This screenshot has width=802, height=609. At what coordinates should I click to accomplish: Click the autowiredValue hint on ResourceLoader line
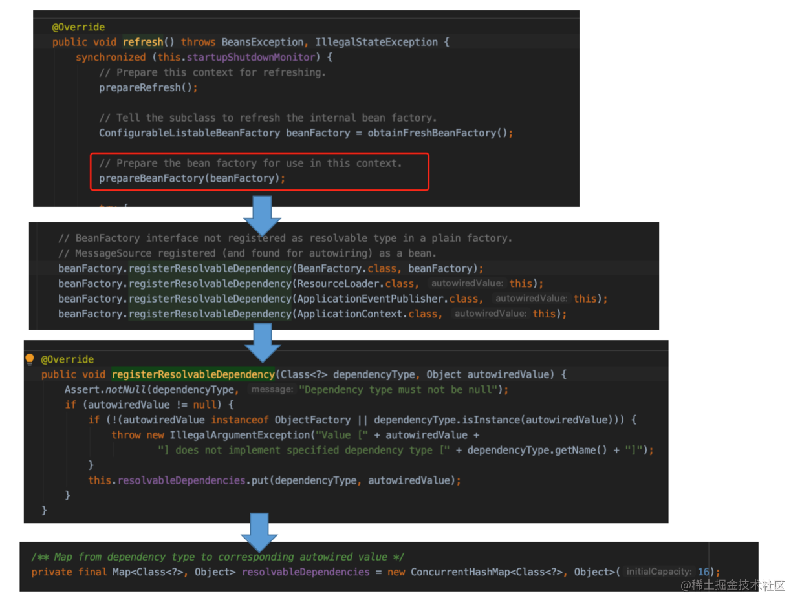[466, 284]
